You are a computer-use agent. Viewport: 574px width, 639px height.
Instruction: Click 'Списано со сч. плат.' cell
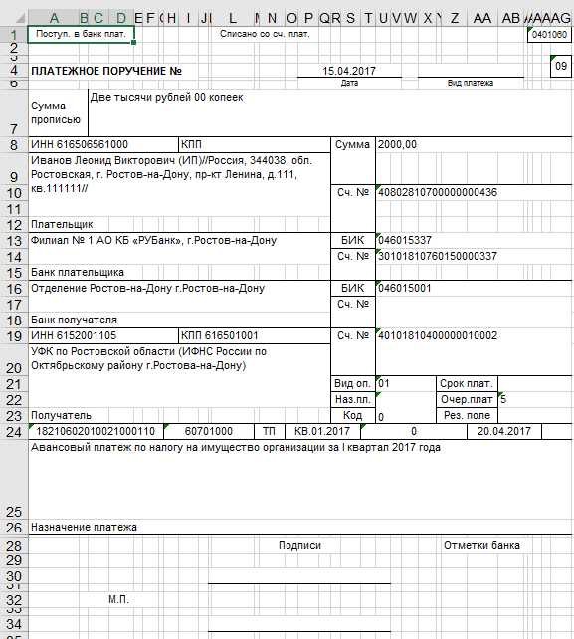265,34
